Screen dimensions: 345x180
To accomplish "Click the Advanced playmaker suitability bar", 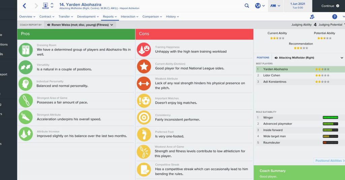I will pyautogui.click(x=330, y=124).
